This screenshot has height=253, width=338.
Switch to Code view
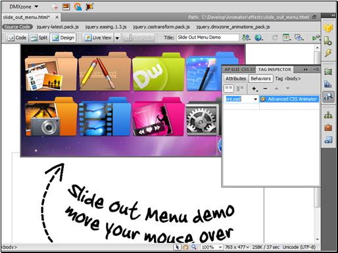[16, 38]
